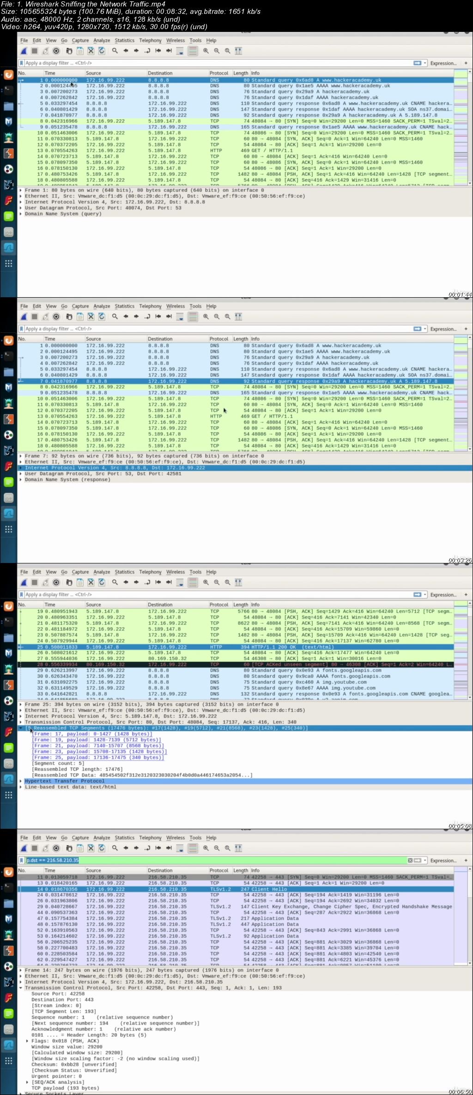Toggle auto-scroll icon in 00:06:50 frame
473x1095 pixels.
pyautogui.click(x=180, y=848)
